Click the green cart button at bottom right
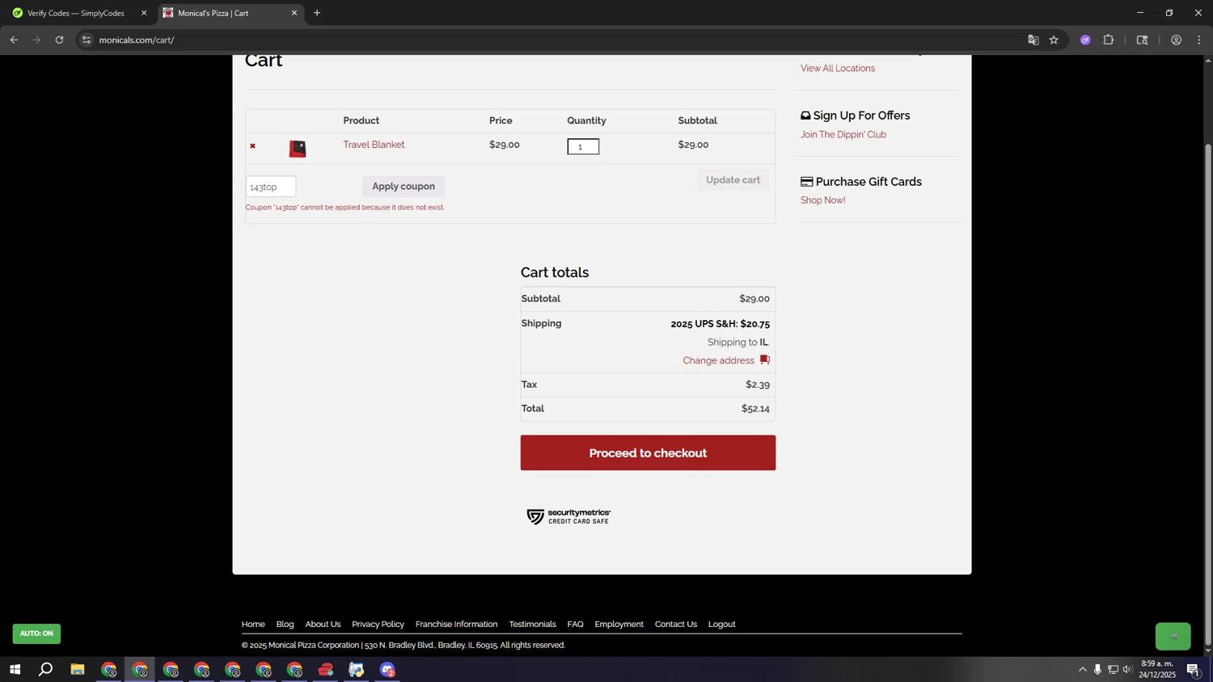 click(1173, 636)
